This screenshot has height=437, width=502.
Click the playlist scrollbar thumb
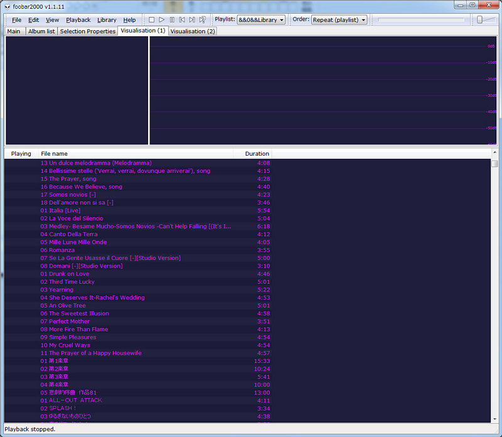(x=494, y=164)
